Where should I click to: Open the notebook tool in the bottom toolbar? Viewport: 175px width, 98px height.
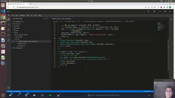click(x=26, y=95)
